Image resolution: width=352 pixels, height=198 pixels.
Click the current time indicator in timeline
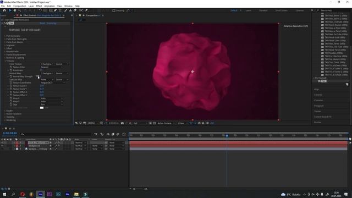pyautogui.click(x=227, y=136)
